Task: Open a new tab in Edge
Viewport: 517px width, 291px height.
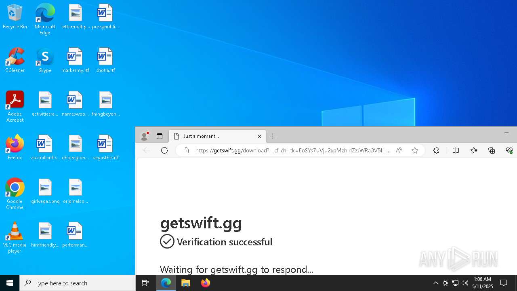Action: coord(273,136)
